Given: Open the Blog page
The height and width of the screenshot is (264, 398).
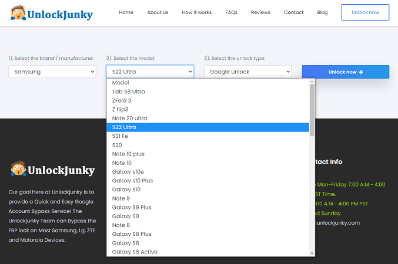Looking at the screenshot, I should coord(322,12).
